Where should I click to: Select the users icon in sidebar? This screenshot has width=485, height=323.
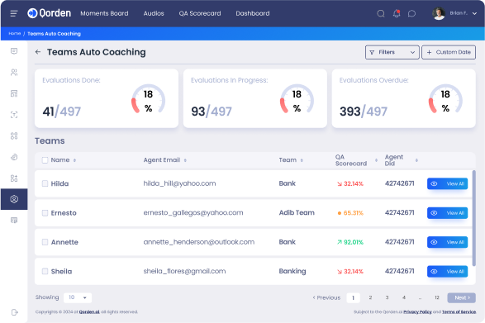pos(14,72)
